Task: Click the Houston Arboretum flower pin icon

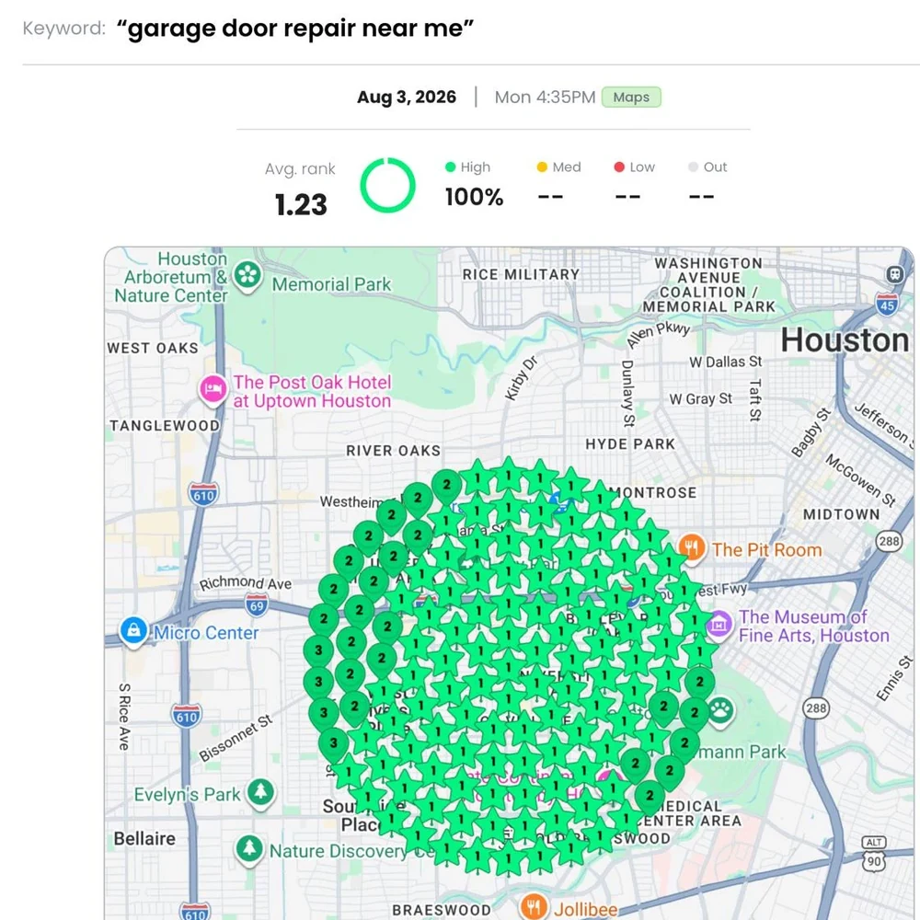Action: (247, 276)
